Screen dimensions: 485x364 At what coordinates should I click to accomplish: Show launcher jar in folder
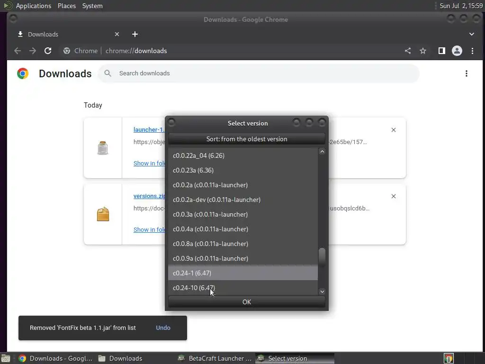coord(149,163)
